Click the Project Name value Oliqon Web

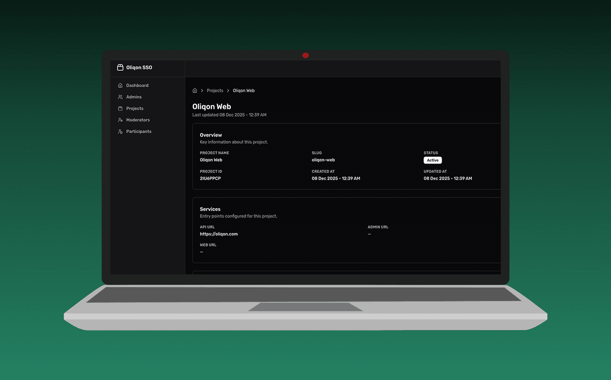(211, 160)
